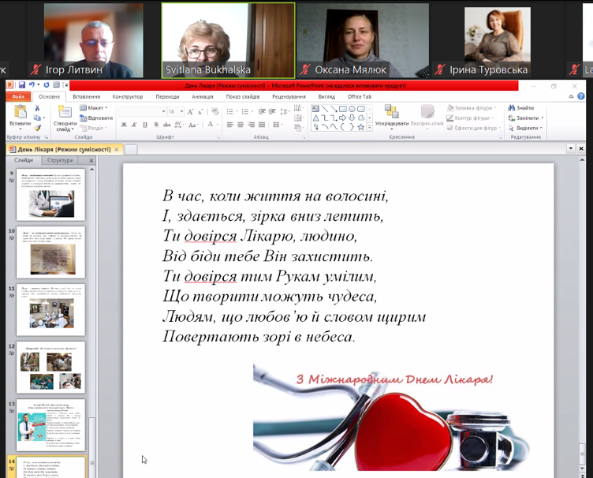The image size is (593, 478).
Task: Click the Decrease Font Size icon
Action: pos(200,111)
